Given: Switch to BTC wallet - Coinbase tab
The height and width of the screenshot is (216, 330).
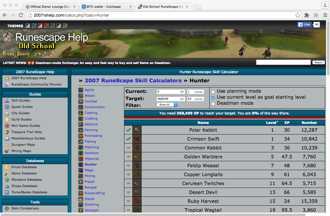Looking at the screenshot, I should tap(107, 7).
